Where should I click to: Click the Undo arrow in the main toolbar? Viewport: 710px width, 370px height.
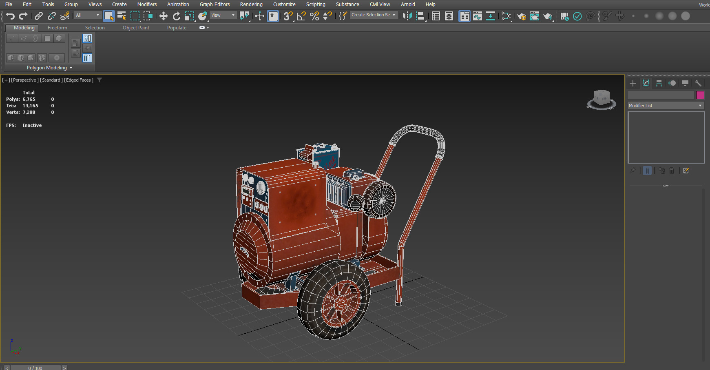(10, 16)
